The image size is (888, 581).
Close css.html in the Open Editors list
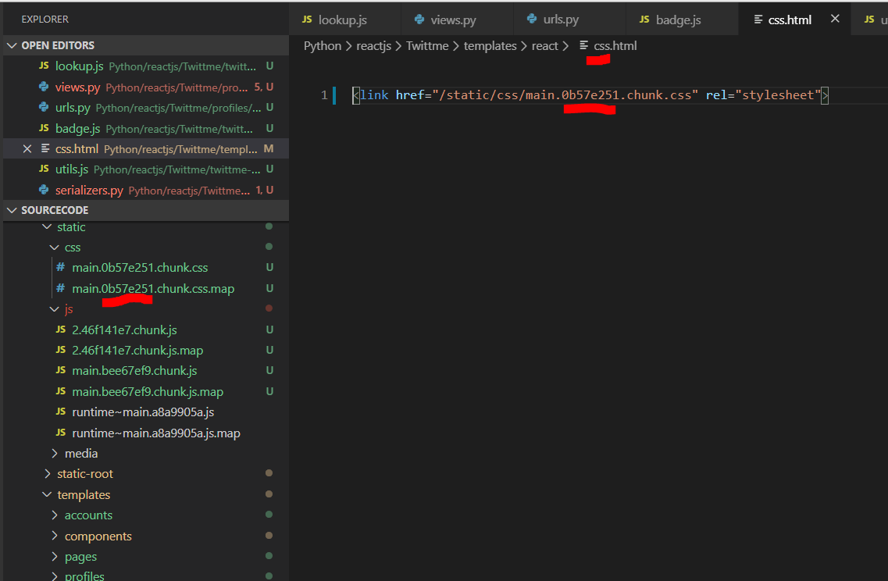[x=27, y=148]
